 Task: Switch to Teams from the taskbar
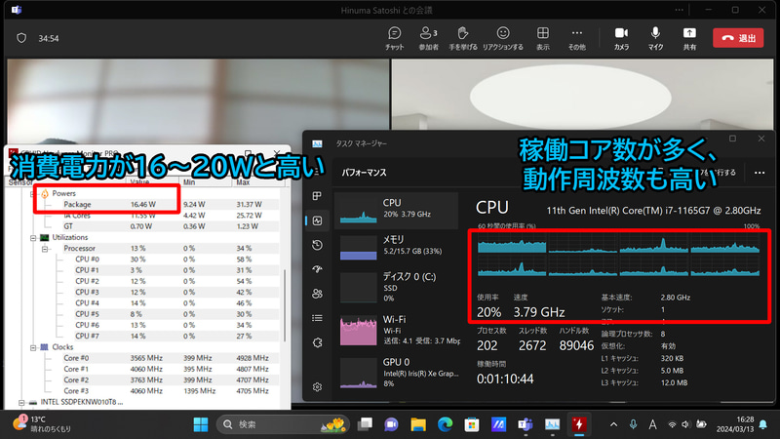point(526,424)
